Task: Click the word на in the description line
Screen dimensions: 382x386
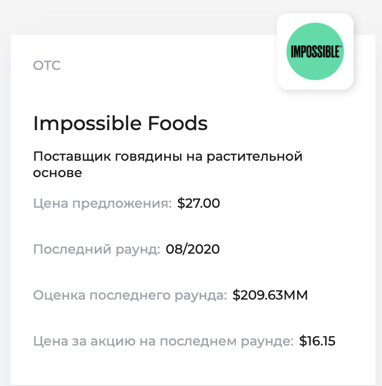Action: [x=194, y=157]
